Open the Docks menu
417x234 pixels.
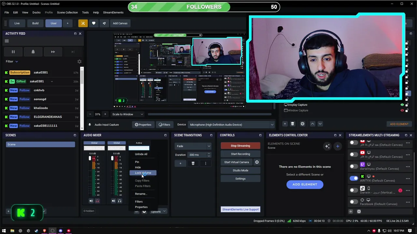[x=36, y=12]
